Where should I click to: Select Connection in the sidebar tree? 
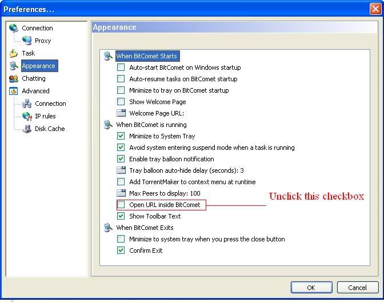37,28
